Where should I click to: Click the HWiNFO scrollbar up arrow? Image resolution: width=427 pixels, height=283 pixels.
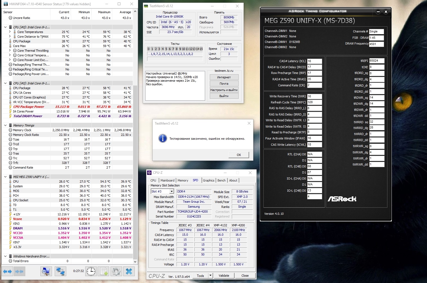(135, 12)
